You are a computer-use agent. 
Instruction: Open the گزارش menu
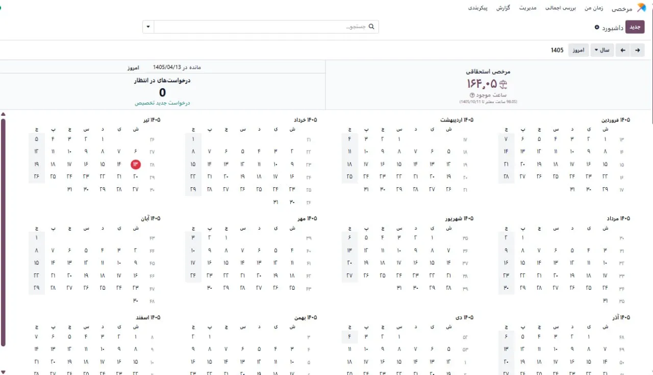504,8
